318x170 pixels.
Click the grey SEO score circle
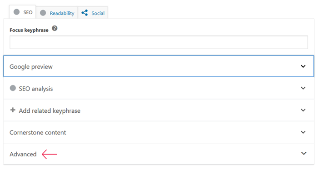coord(17,12)
